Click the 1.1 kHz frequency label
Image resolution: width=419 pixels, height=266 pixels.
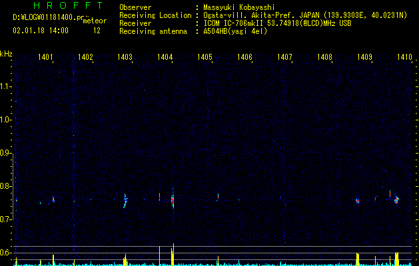pos(5,86)
